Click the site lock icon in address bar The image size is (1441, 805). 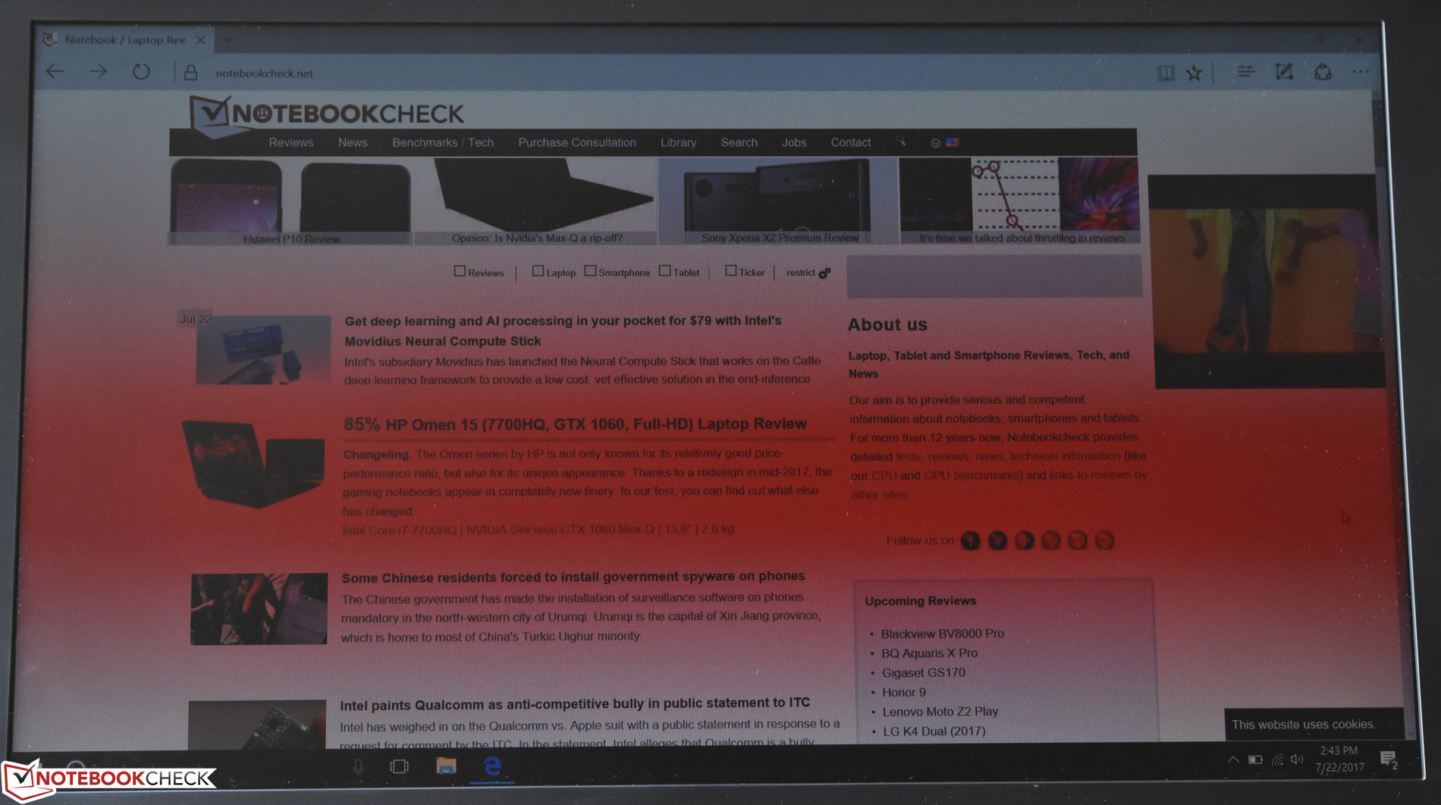[191, 73]
